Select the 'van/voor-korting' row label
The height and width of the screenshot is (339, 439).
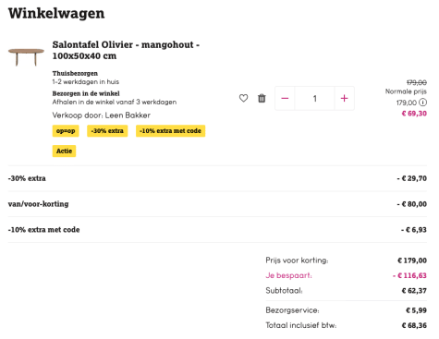(x=38, y=204)
